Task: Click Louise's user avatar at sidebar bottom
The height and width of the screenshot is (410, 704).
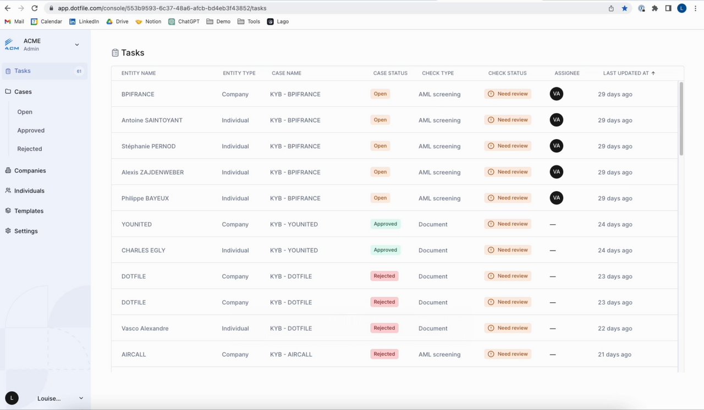Action: pos(12,398)
